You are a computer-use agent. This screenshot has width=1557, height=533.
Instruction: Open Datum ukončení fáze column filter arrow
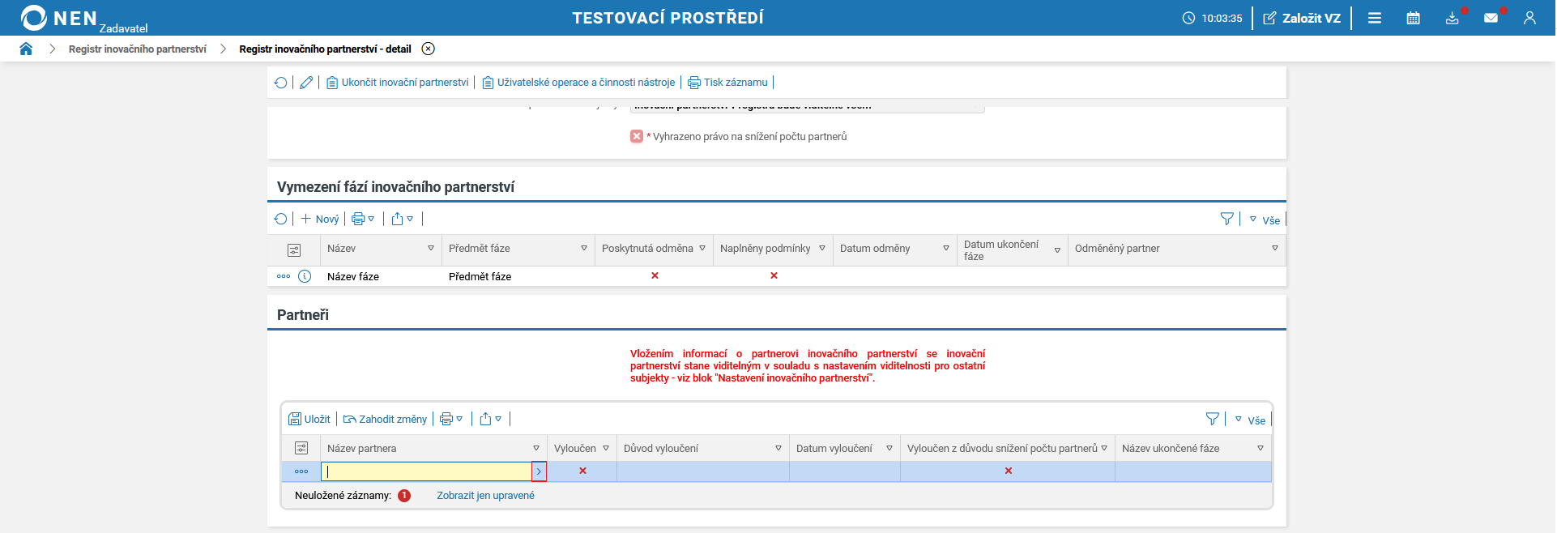1057,251
